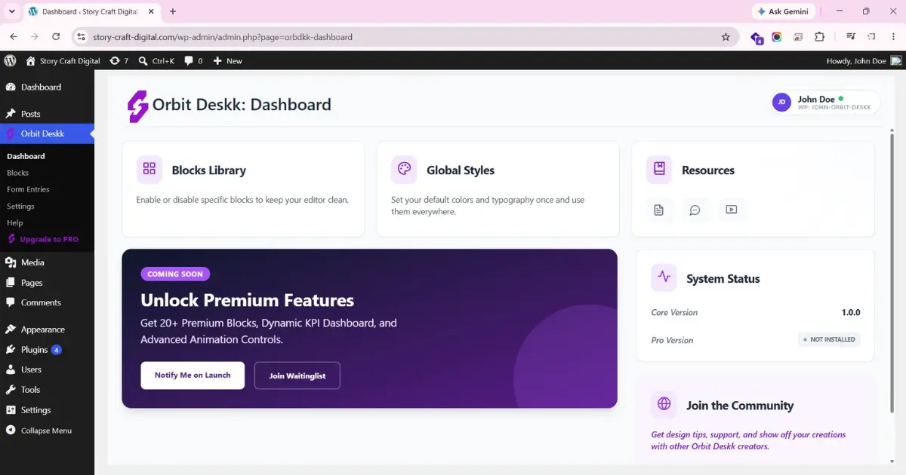The height and width of the screenshot is (475, 906).
Task: View site information icon in address bar
Action: [x=82, y=36]
